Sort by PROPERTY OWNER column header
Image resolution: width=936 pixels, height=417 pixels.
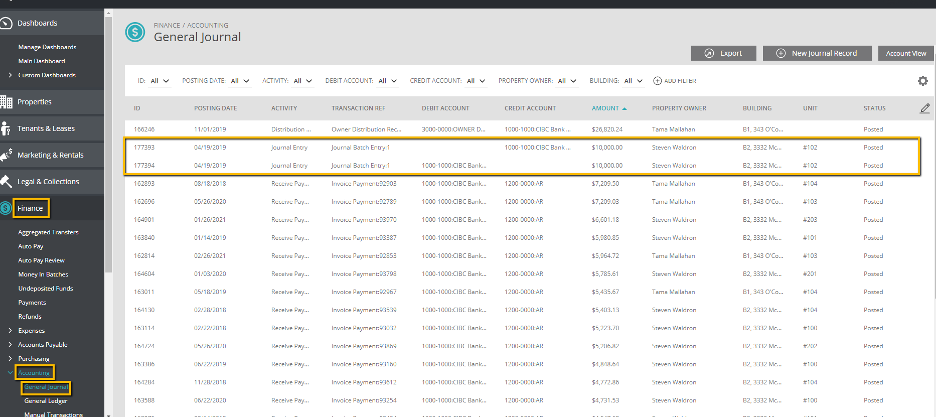click(x=679, y=108)
